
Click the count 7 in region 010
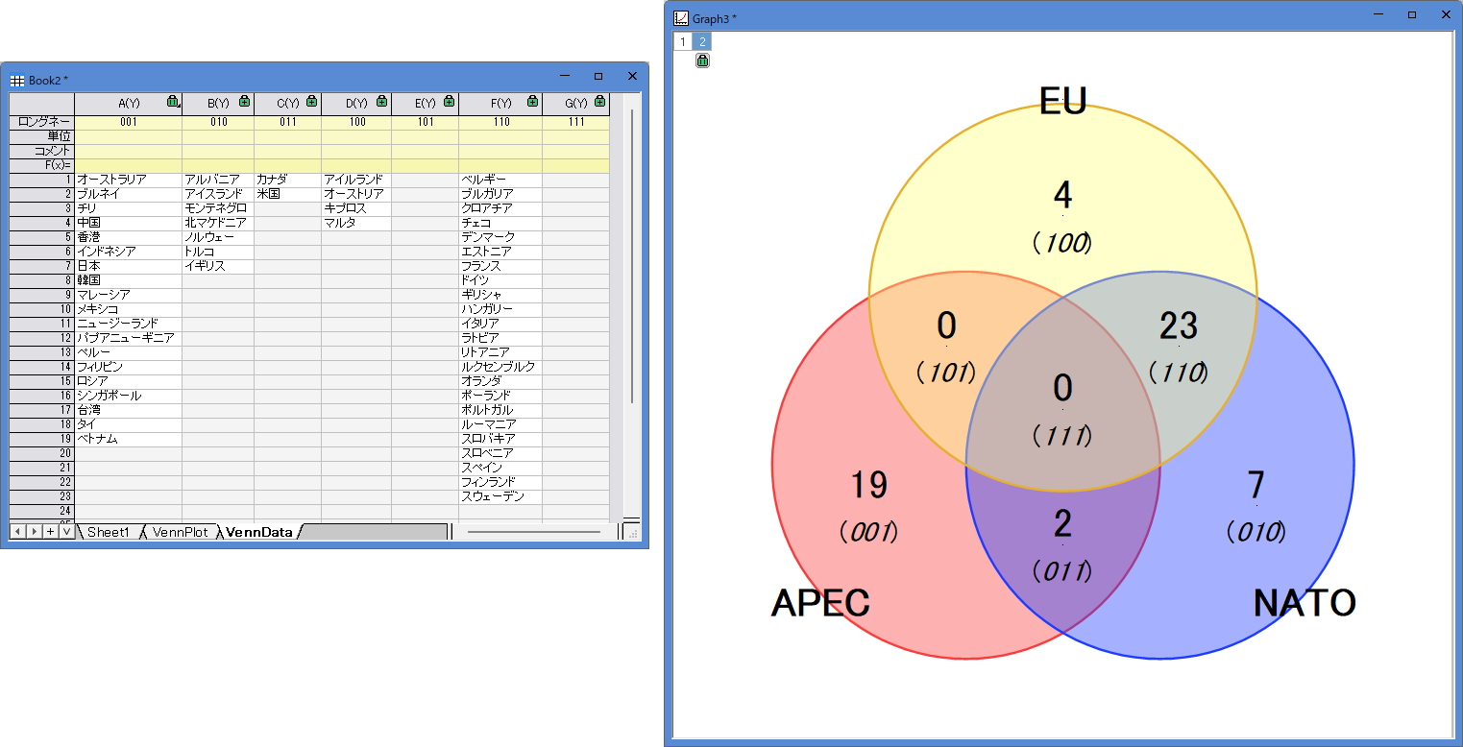pyautogui.click(x=1256, y=485)
